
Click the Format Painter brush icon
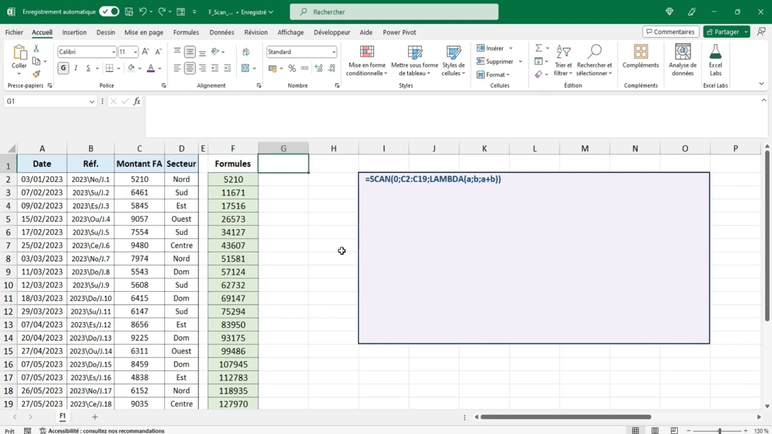pyautogui.click(x=36, y=74)
